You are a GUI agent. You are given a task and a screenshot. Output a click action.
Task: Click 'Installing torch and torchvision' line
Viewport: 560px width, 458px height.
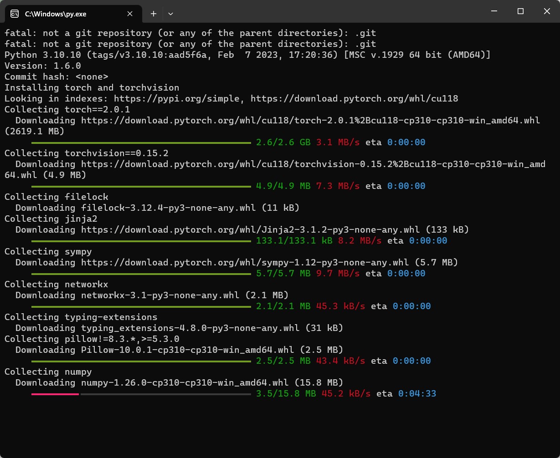pyautogui.click(x=92, y=88)
